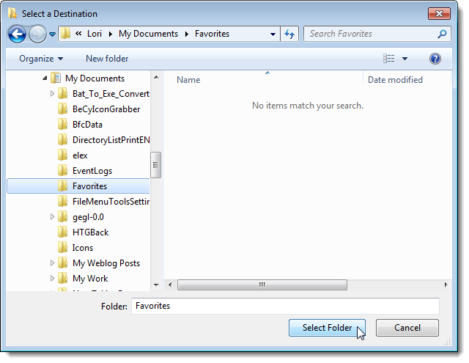The height and width of the screenshot is (363, 469).
Task: Open the Organize menu
Action: tap(41, 59)
